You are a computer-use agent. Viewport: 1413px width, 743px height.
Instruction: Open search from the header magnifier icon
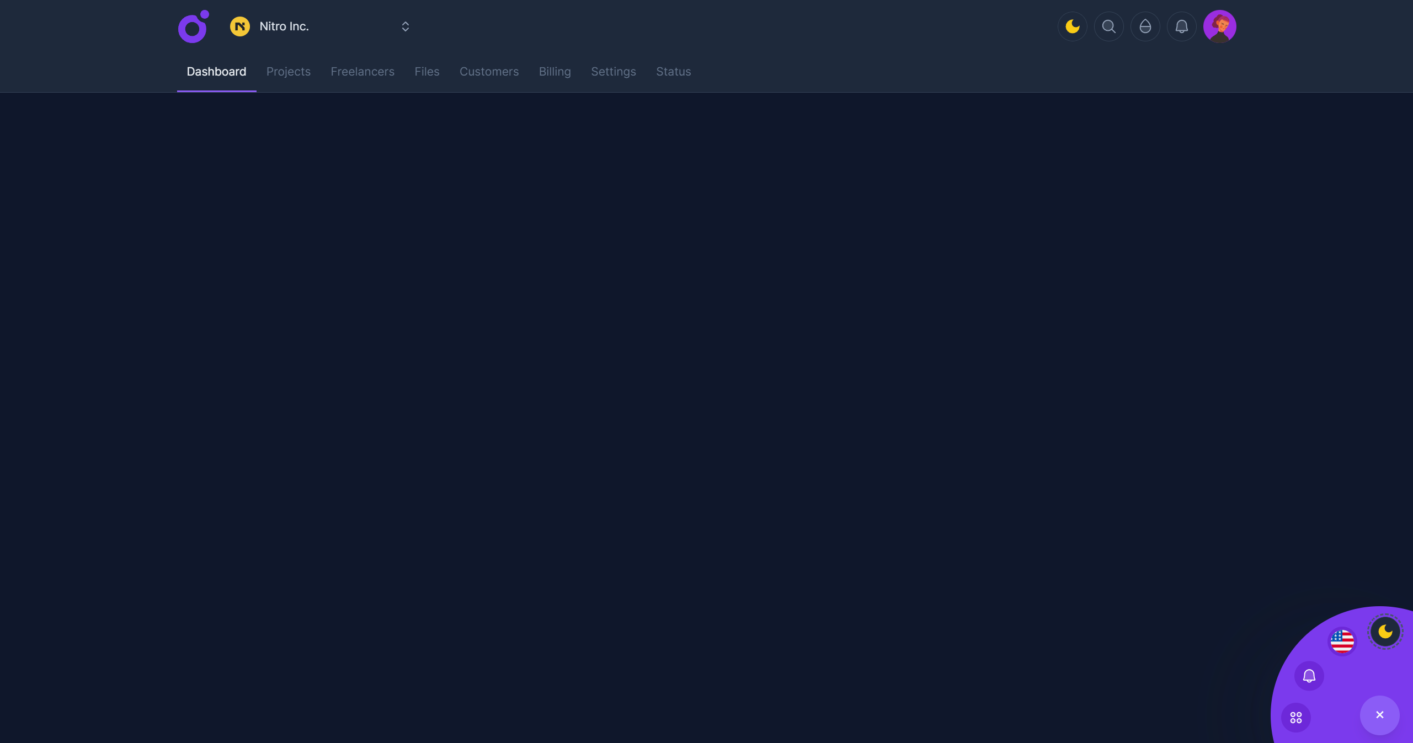1108,26
